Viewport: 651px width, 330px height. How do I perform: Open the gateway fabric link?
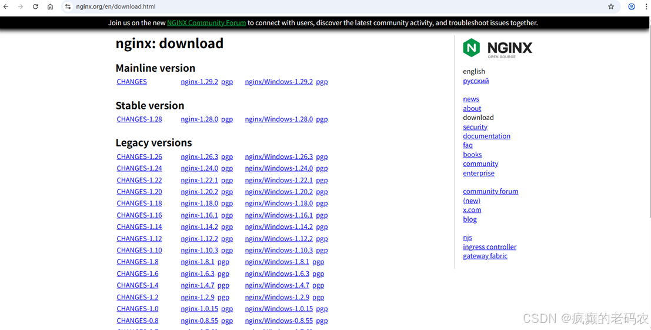pos(485,256)
